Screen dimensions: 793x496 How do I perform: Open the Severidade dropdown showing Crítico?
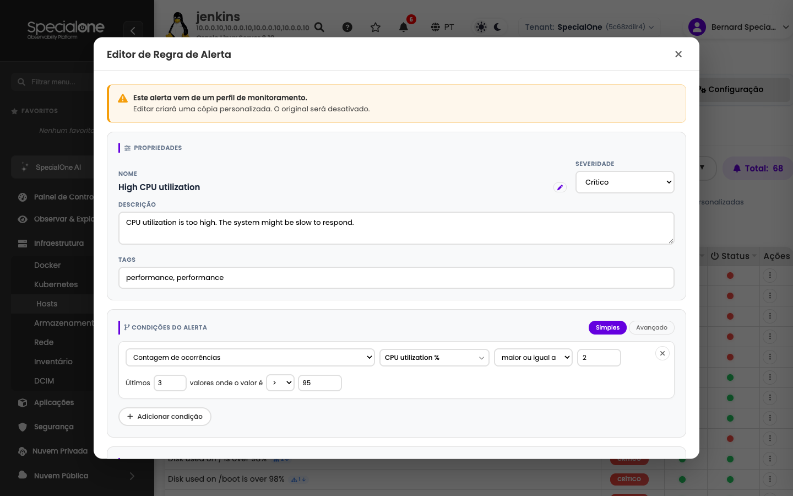point(625,182)
